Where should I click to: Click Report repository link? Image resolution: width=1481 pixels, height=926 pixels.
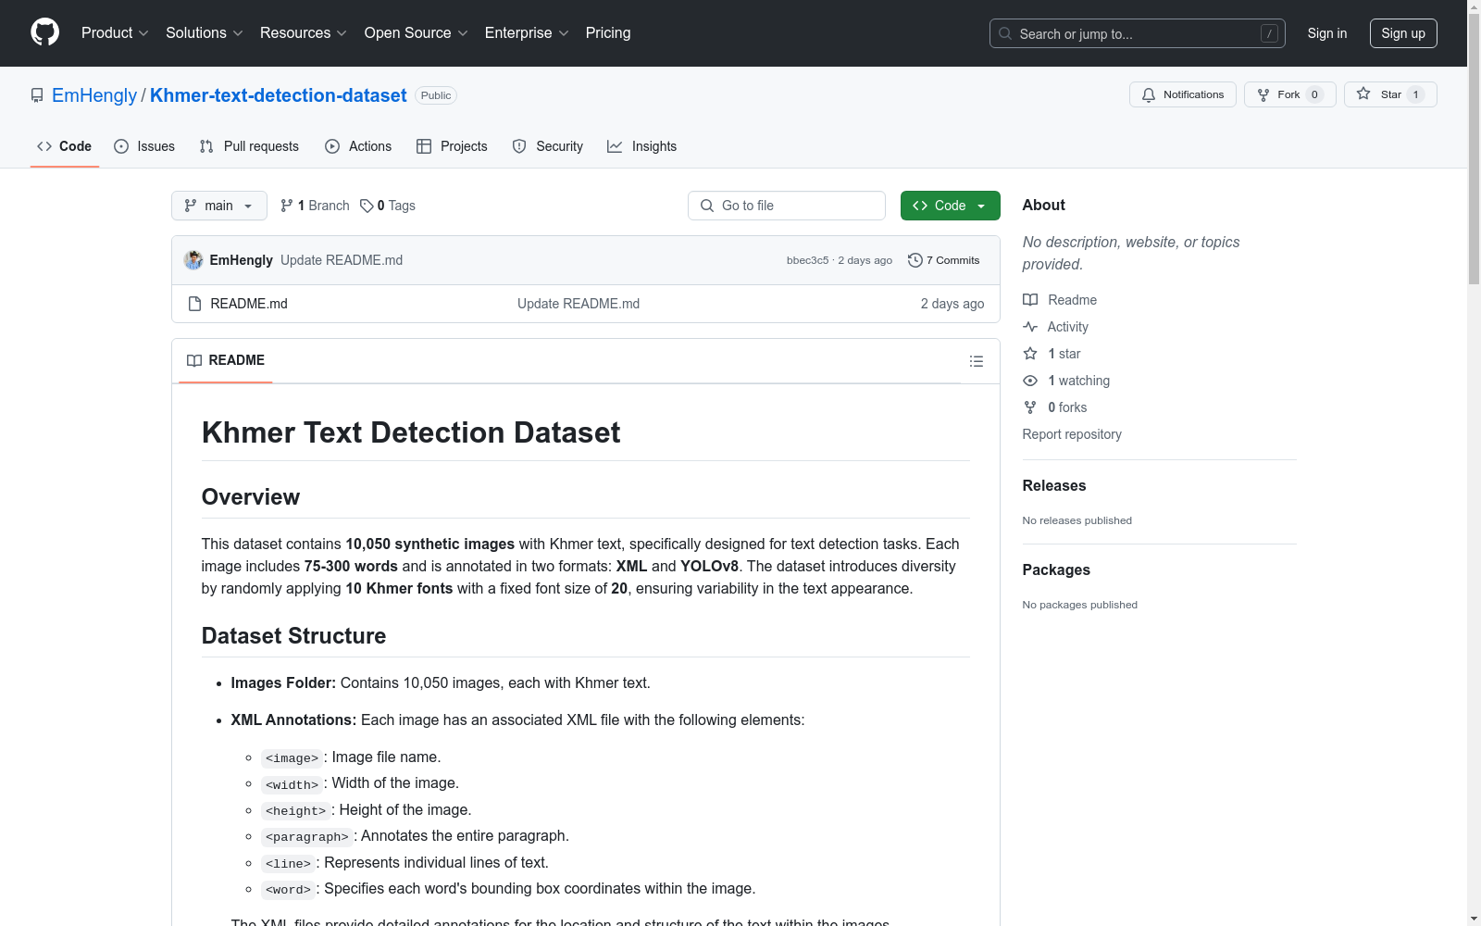(1072, 434)
